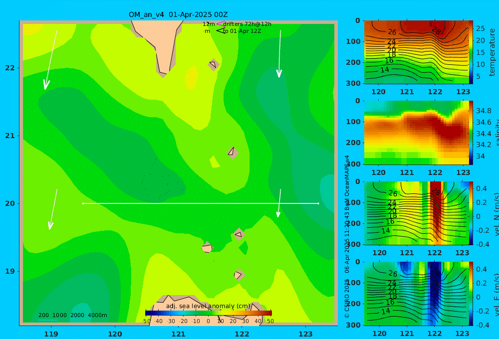
Task: Select the island marker near 19N 122E
Action: pyautogui.click(x=239, y=275)
